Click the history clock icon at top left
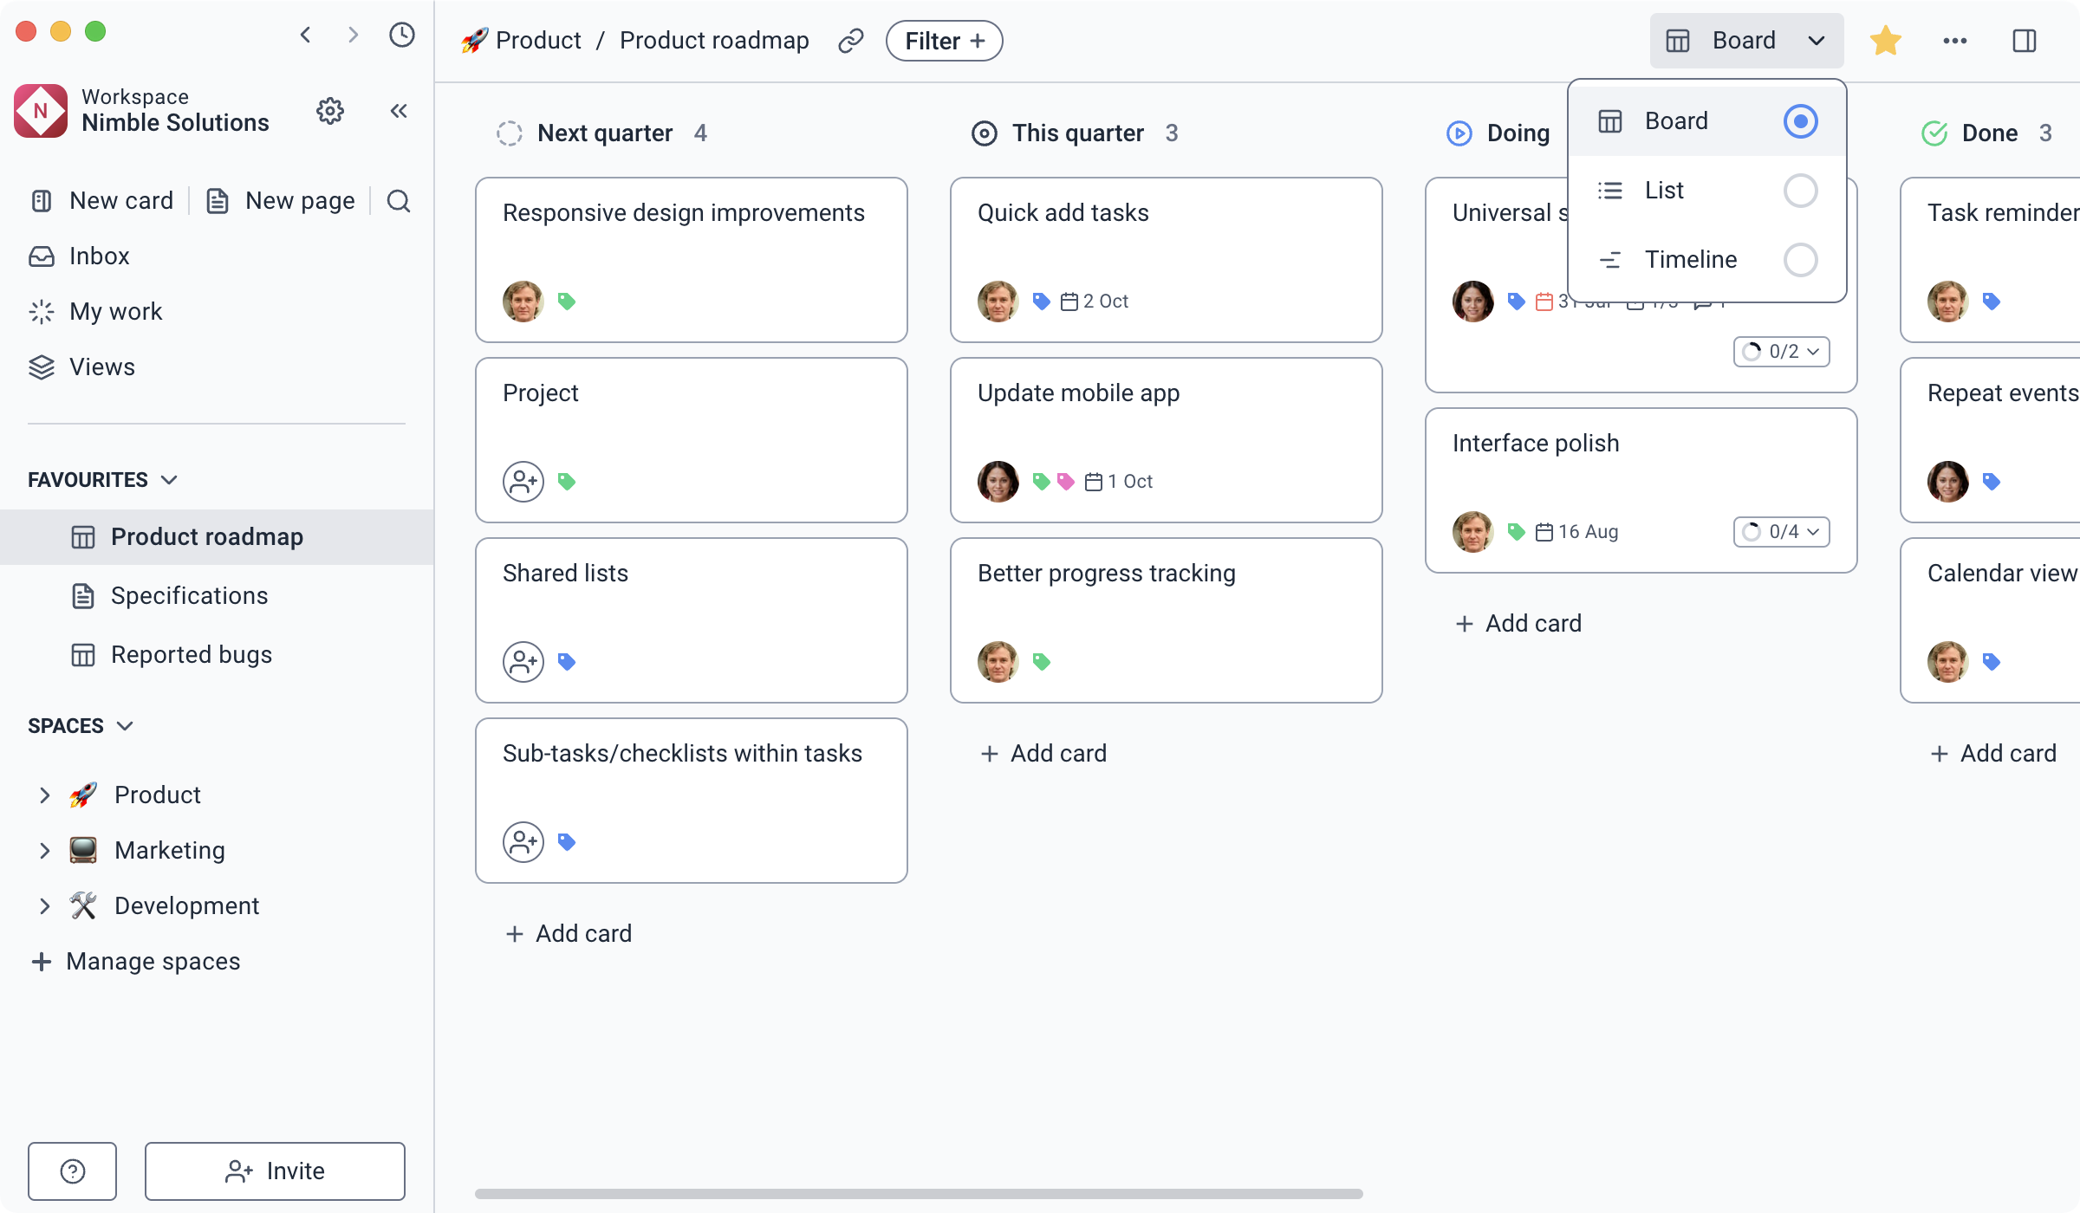The width and height of the screenshot is (2080, 1213). click(400, 35)
